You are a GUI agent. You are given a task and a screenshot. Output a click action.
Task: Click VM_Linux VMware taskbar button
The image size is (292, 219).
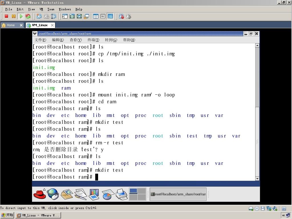(38, 216)
